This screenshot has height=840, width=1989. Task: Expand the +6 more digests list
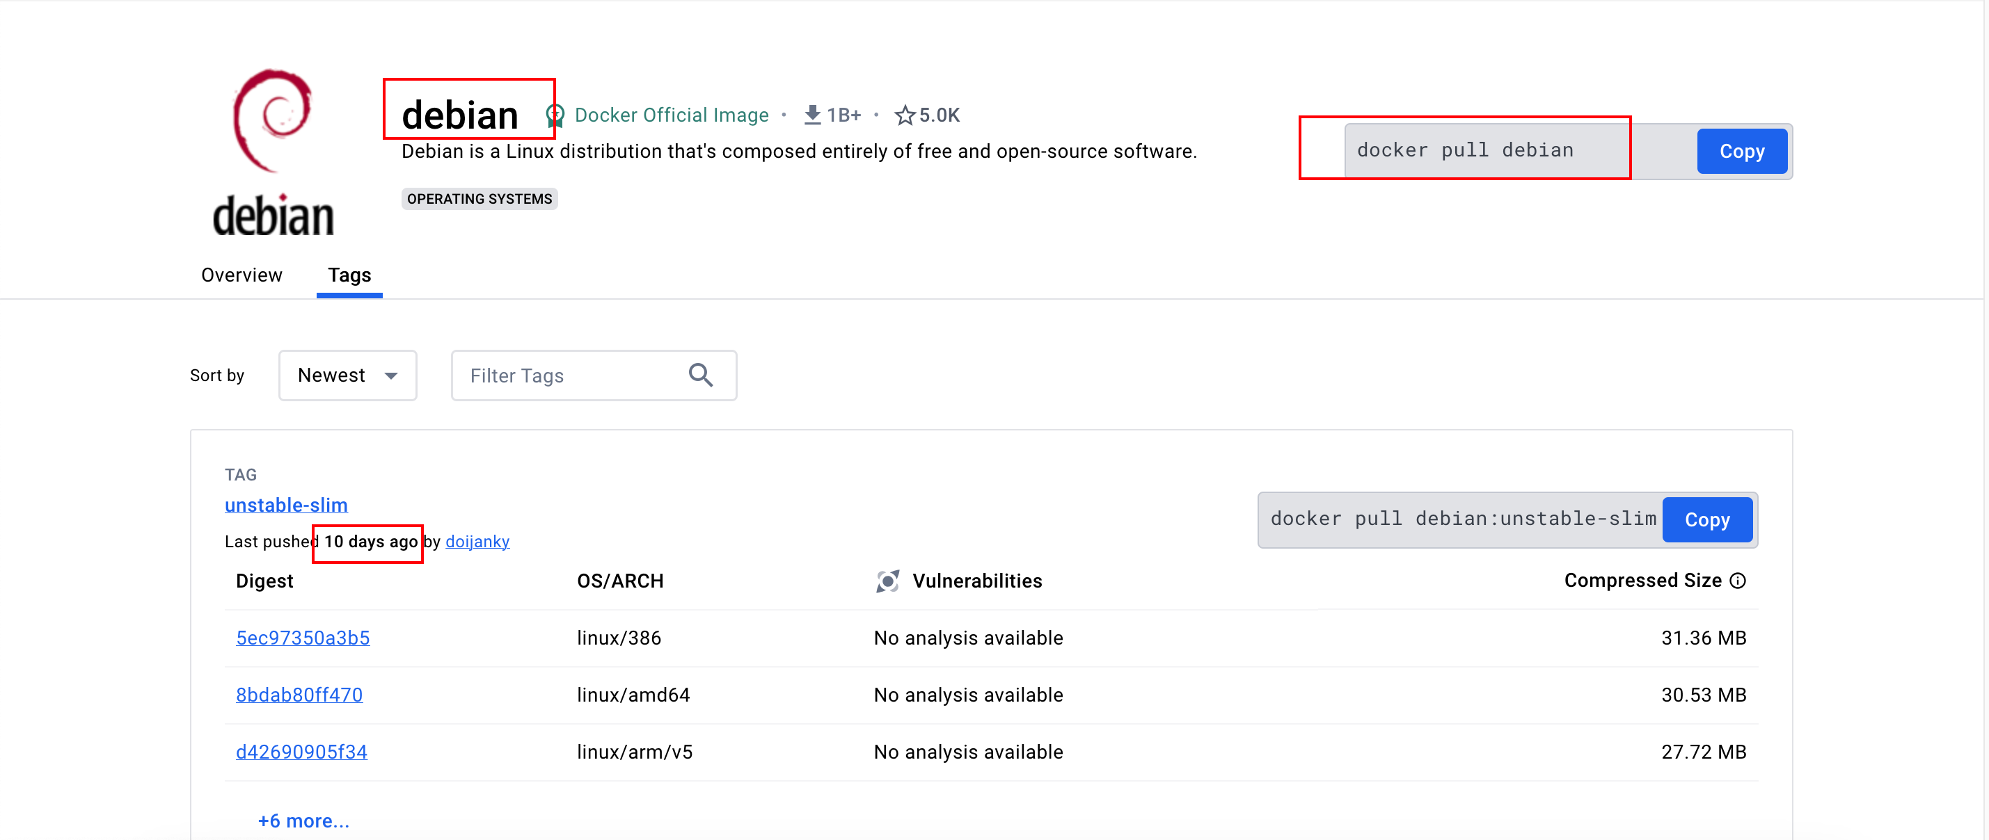click(303, 820)
